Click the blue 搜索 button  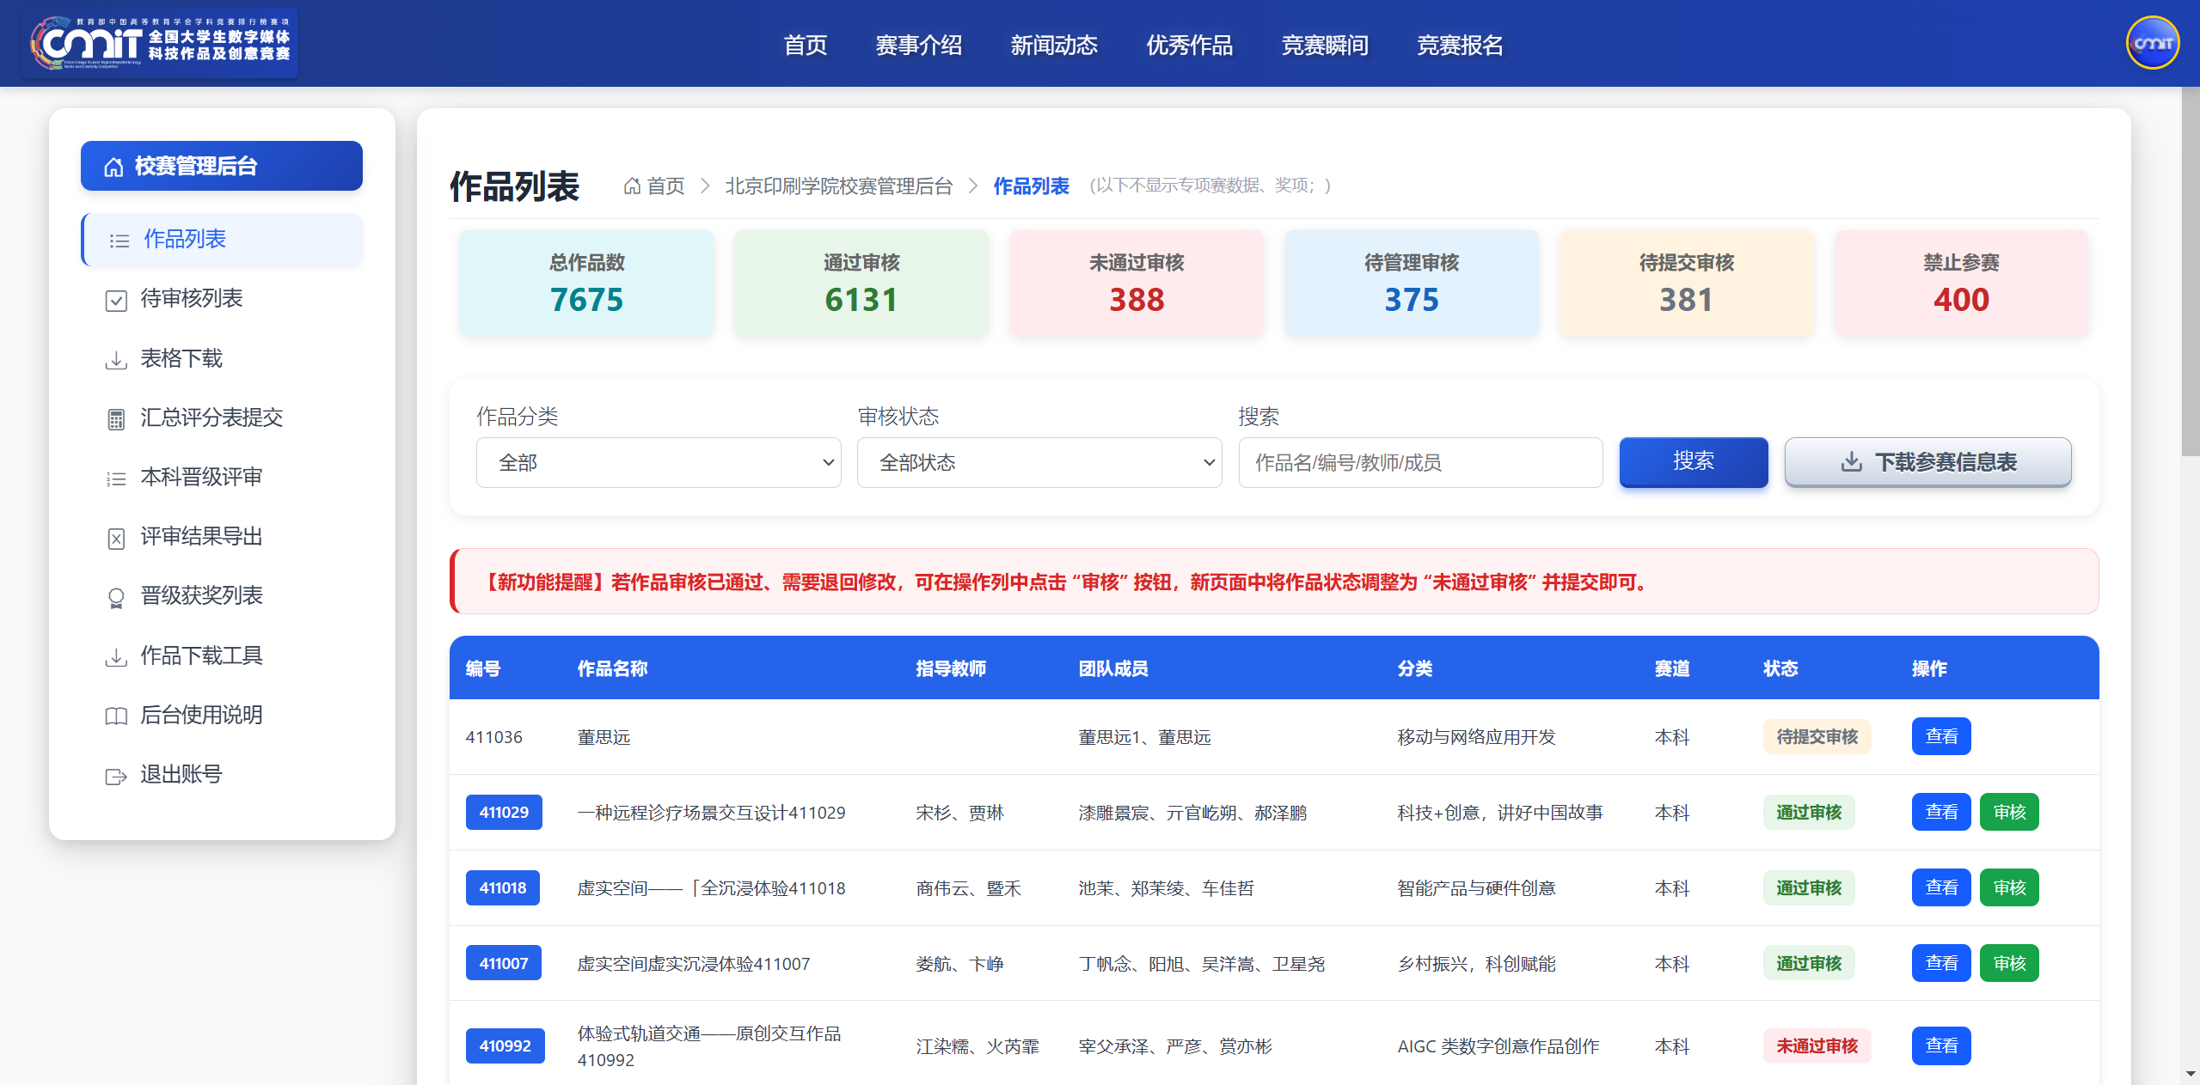(x=1694, y=462)
